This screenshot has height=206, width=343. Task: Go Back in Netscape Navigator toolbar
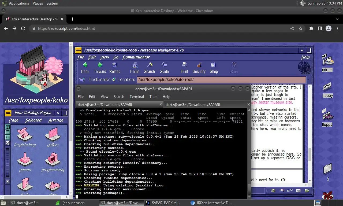coord(85,68)
